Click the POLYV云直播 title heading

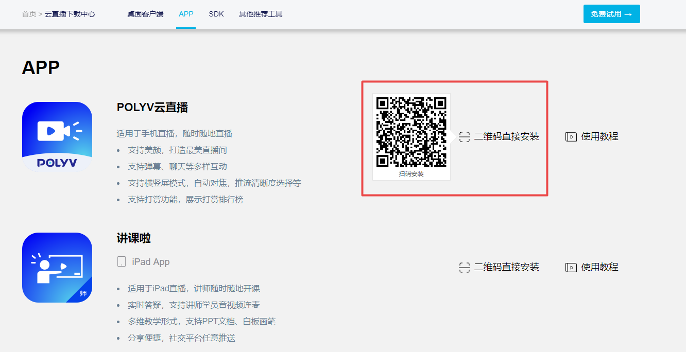click(x=152, y=108)
